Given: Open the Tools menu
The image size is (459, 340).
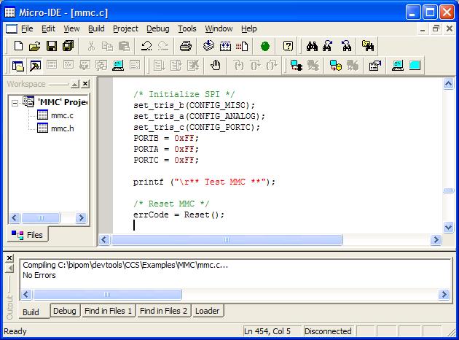Looking at the screenshot, I should pyautogui.click(x=187, y=28).
